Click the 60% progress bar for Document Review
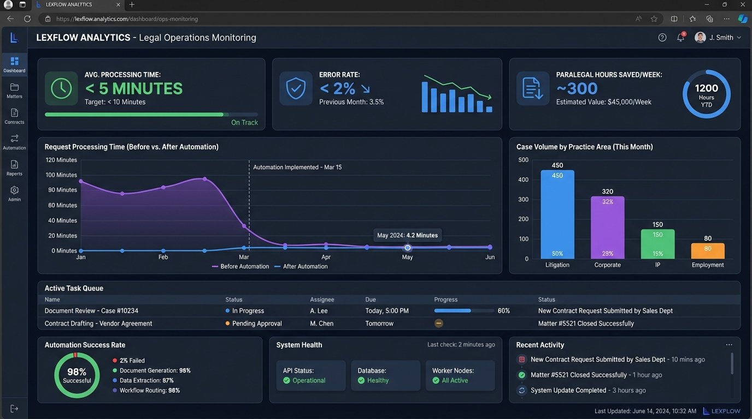The width and height of the screenshot is (752, 419). point(463,310)
